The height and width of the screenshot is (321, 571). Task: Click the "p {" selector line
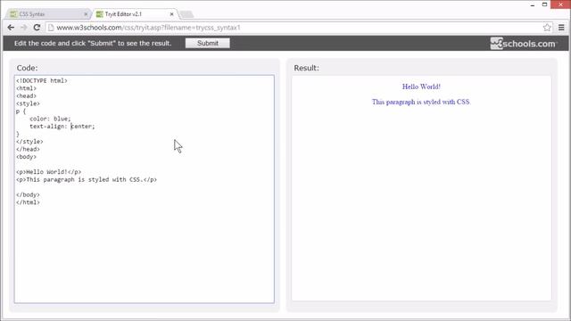coord(21,111)
